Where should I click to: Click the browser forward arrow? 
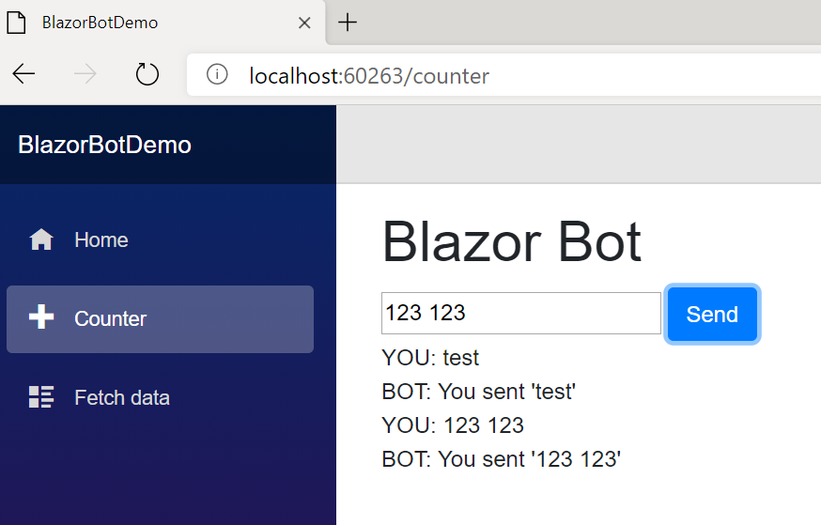(x=85, y=75)
